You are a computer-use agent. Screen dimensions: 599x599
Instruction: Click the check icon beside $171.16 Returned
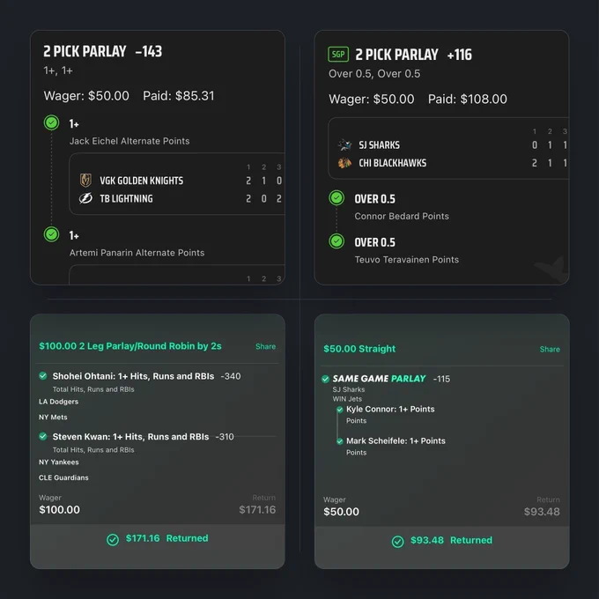click(113, 539)
